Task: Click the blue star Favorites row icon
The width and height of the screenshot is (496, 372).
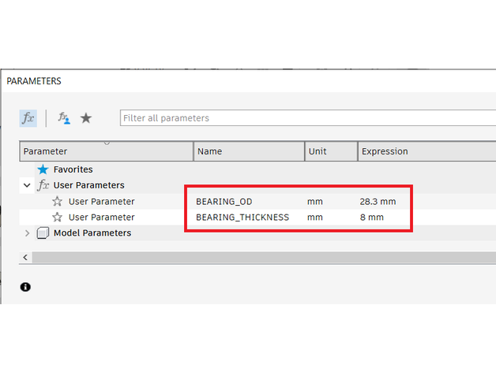Action: pyautogui.click(x=43, y=169)
